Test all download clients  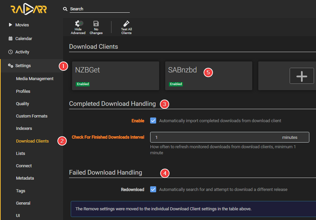[126, 27]
